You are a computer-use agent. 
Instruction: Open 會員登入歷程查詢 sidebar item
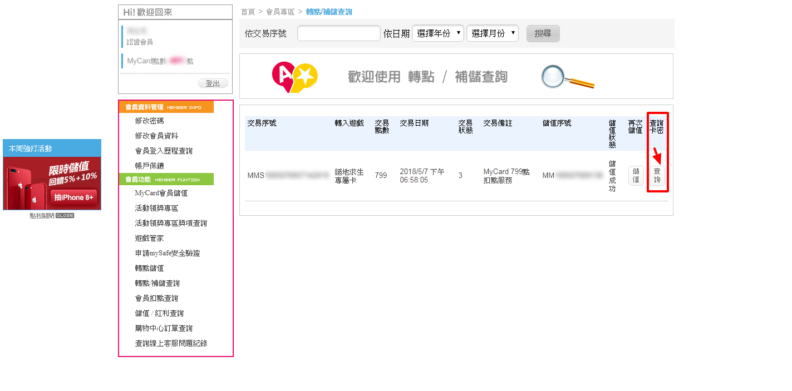164,151
